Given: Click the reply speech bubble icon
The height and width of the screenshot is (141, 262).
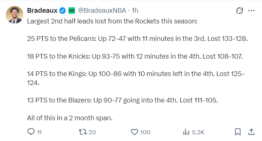Looking at the screenshot, I should (x=31, y=132).
